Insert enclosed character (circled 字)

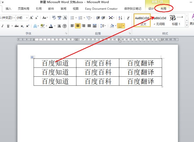[65, 26]
